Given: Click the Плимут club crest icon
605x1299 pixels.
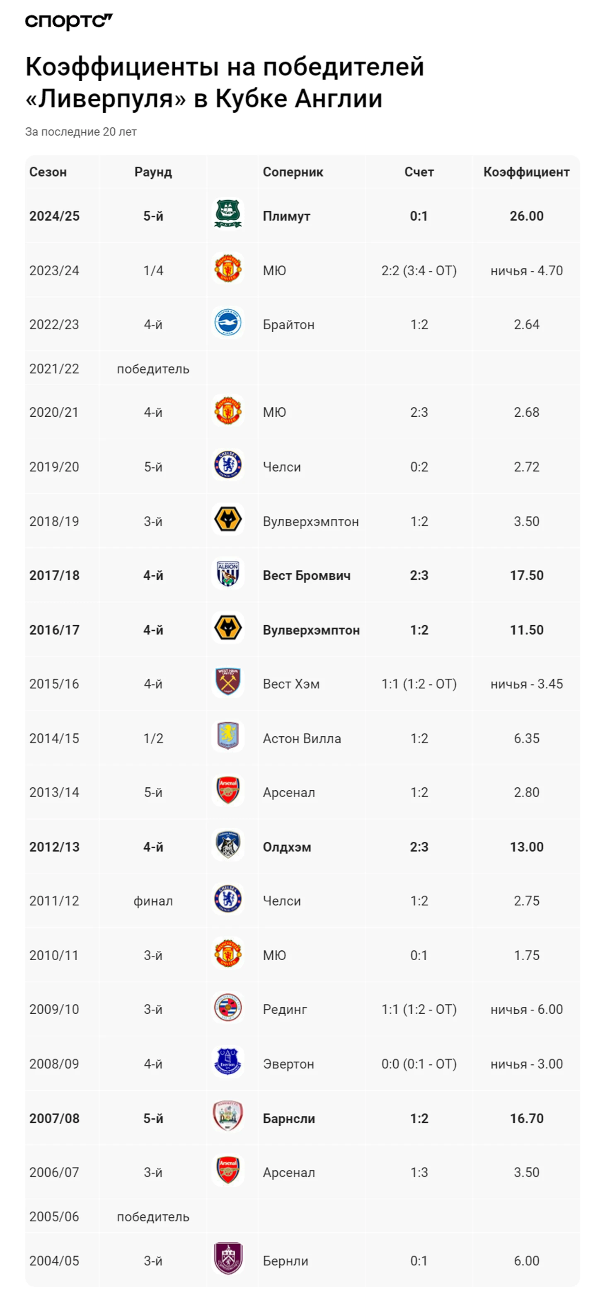Looking at the screenshot, I should 228,214.
